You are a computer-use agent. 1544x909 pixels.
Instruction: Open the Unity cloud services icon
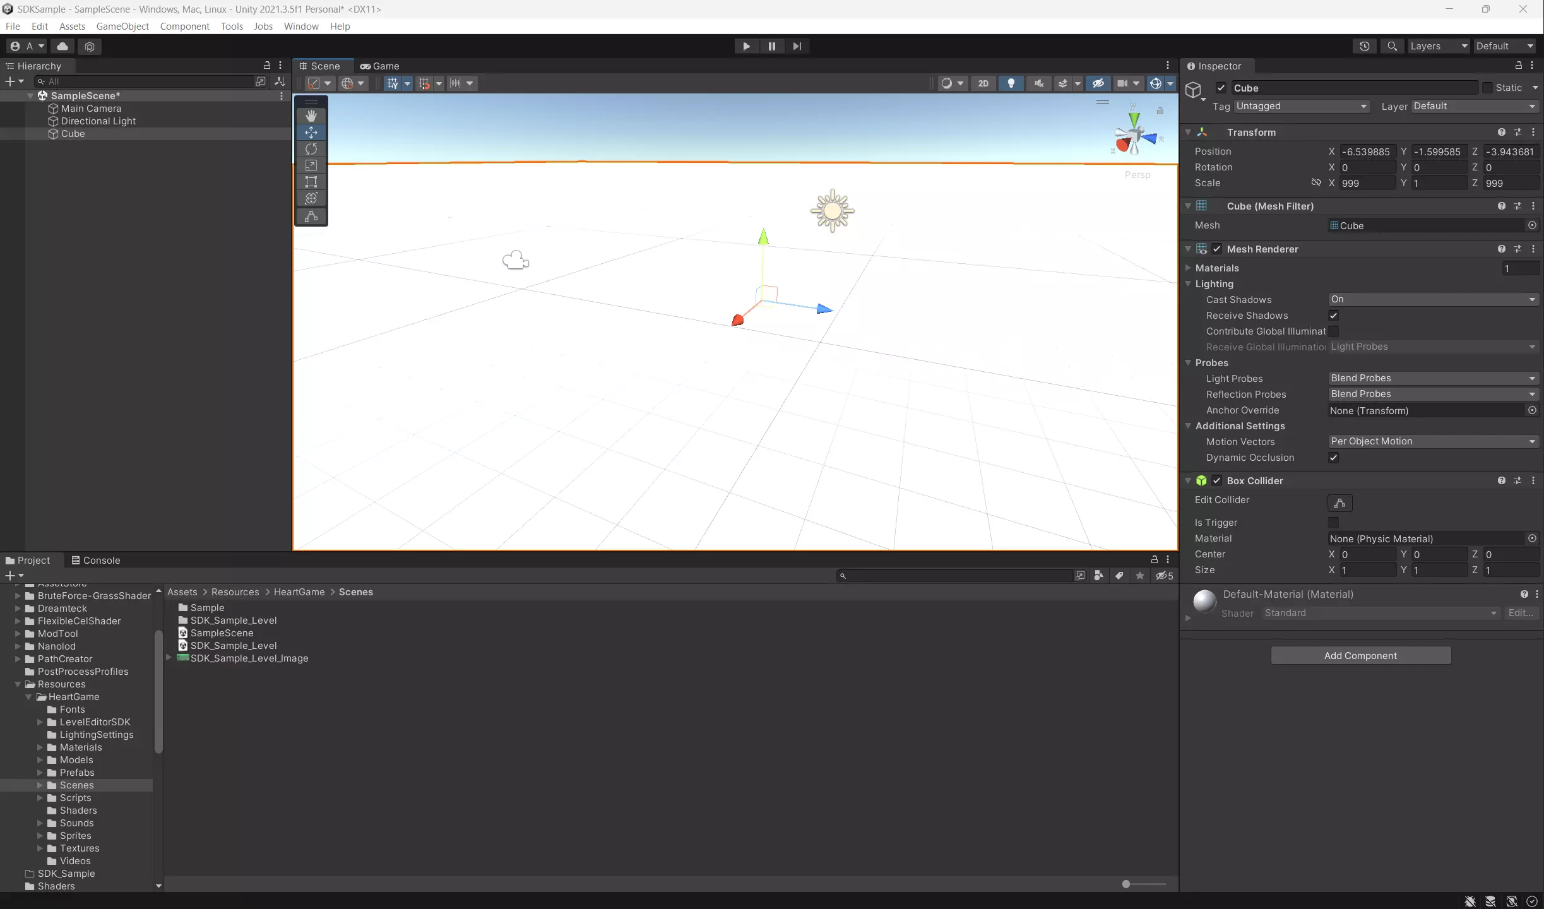click(62, 46)
